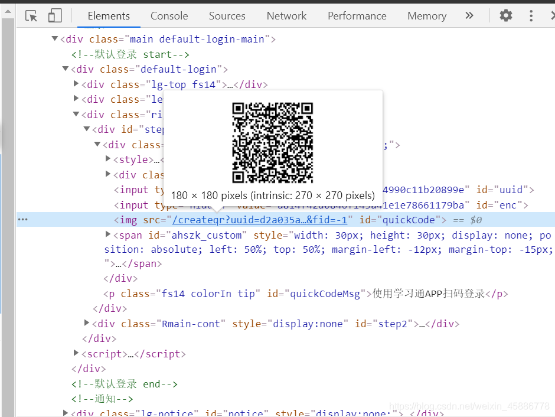Click the left page scrollbar up arrow
The image size is (555, 417).
[x=8, y=12]
